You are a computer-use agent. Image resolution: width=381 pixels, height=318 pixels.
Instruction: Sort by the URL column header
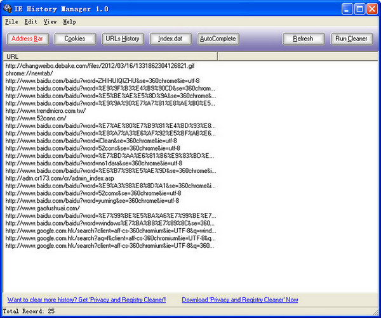[x=110, y=56]
